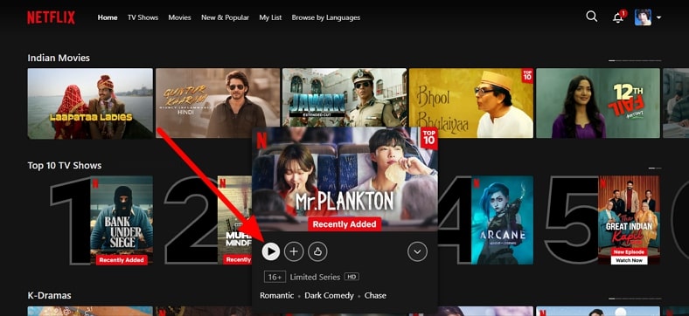Click Top 10 TV Shows page indicator
Screen dimensions: 689x316
coord(655,168)
